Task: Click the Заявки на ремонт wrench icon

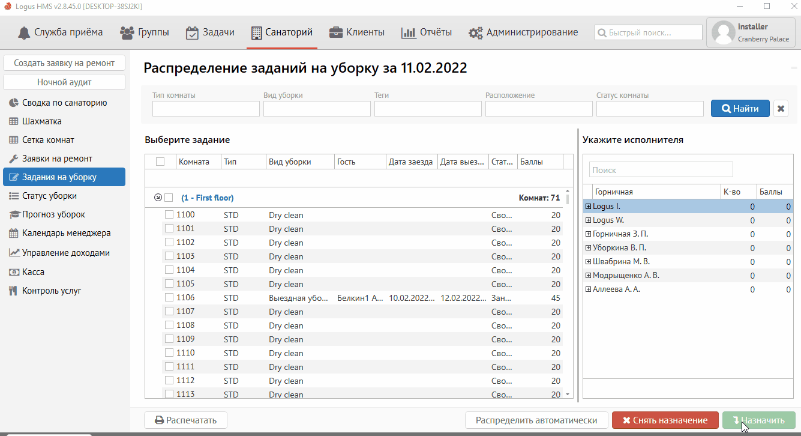Action: pyautogui.click(x=13, y=159)
